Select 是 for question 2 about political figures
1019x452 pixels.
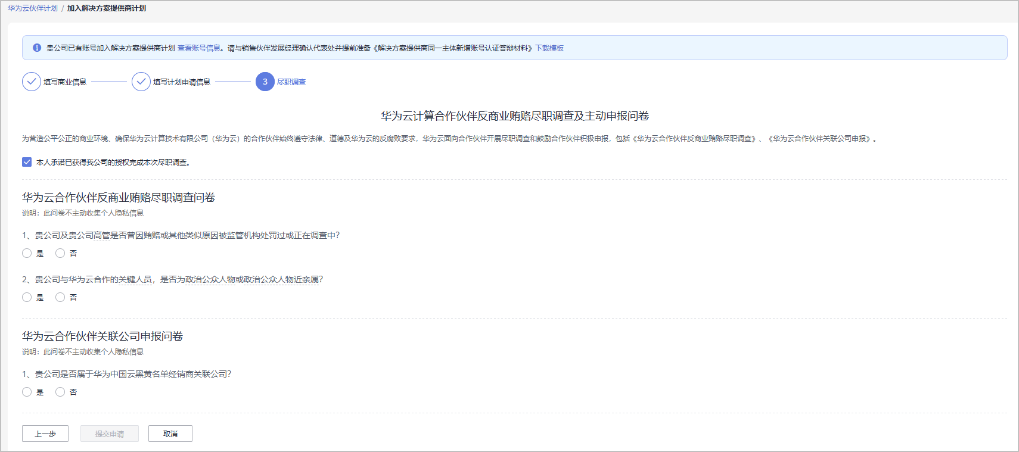[27, 297]
